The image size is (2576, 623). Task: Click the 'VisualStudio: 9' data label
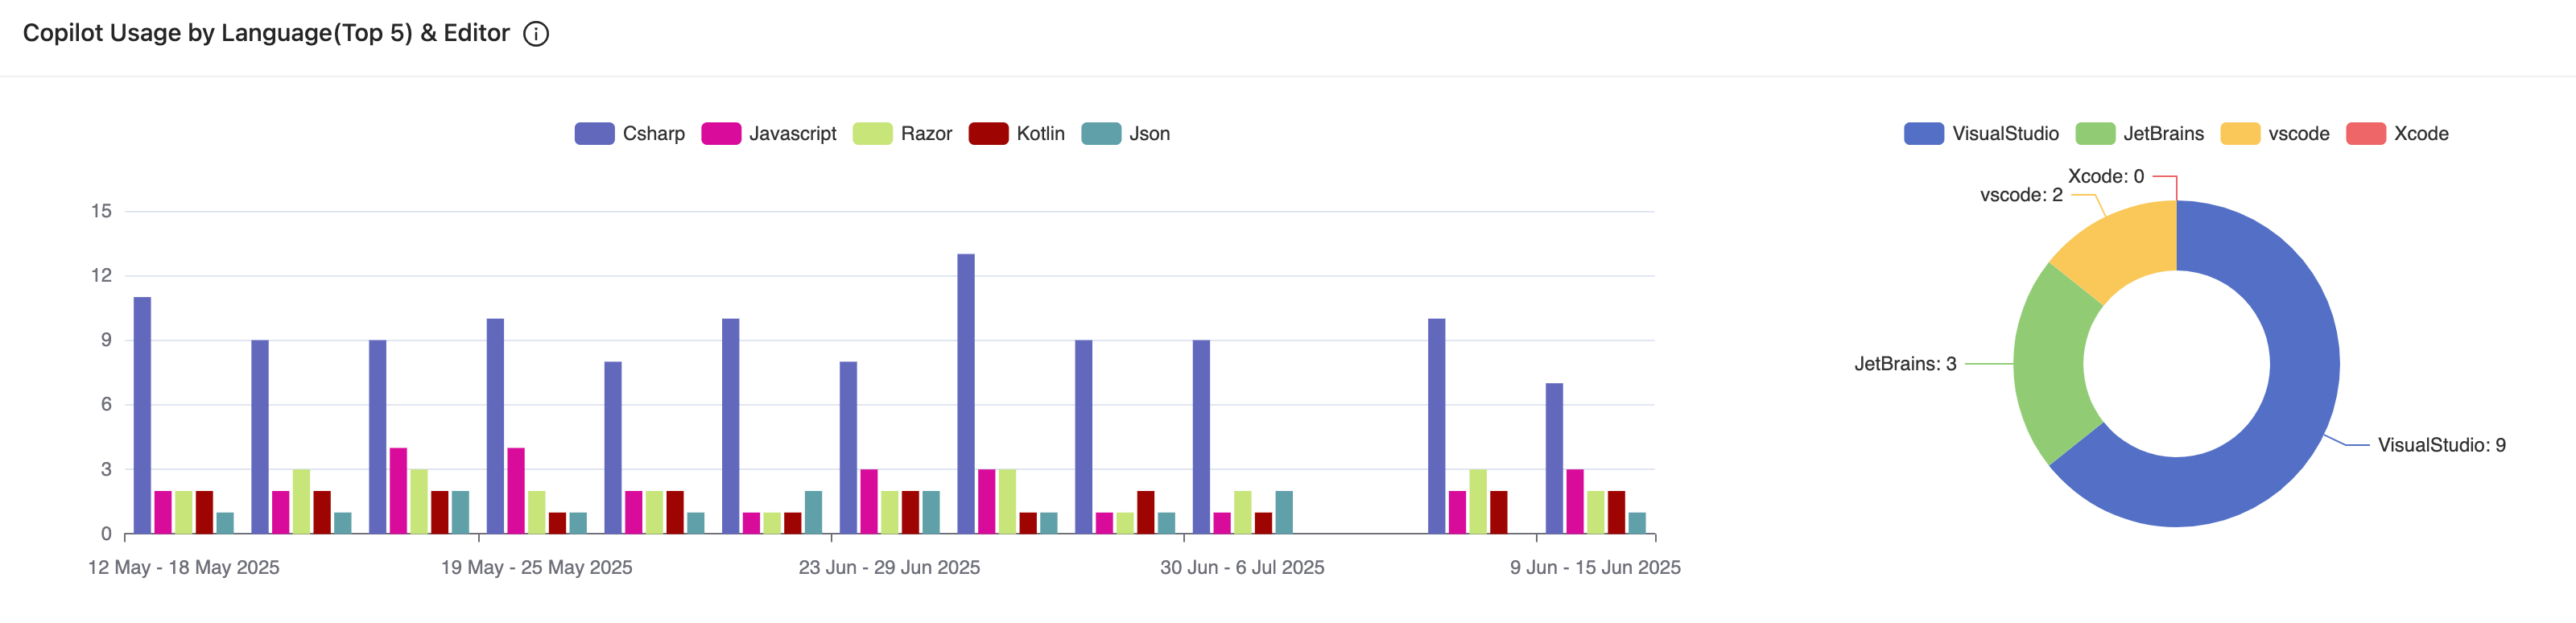tap(2441, 445)
